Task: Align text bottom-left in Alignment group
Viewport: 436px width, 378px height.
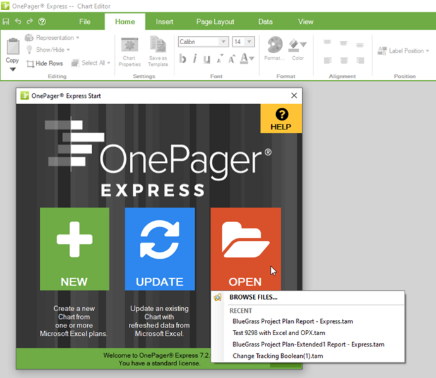Action: (x=327, y=61)
